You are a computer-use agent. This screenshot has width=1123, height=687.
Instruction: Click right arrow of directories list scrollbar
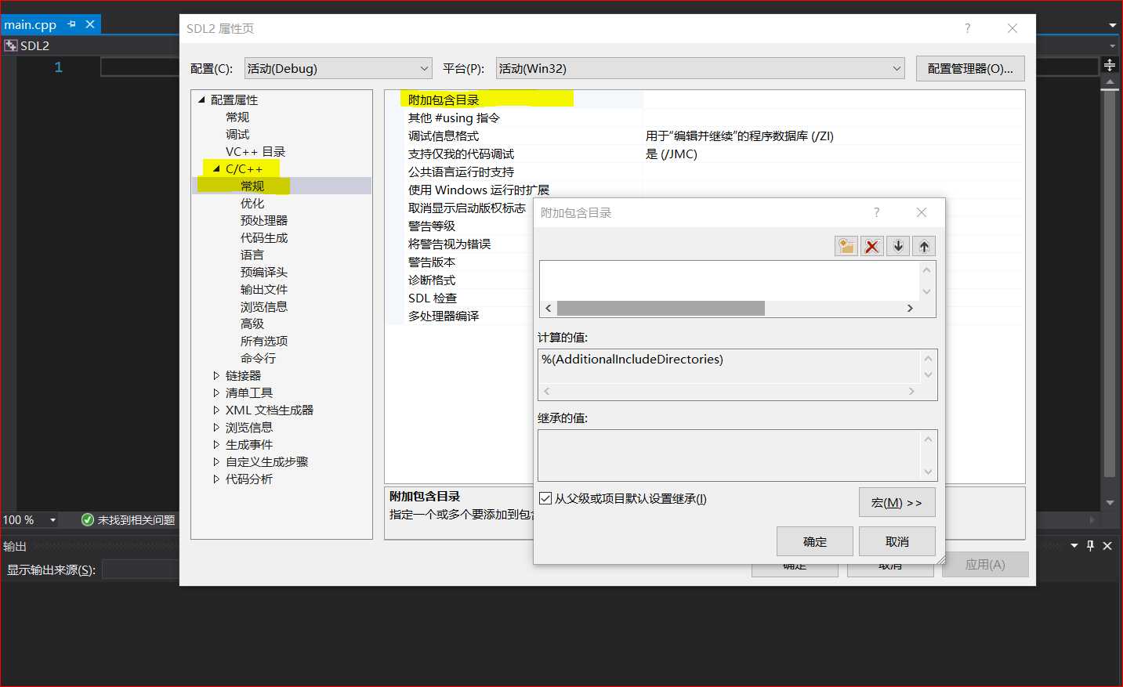coord(910,308)
